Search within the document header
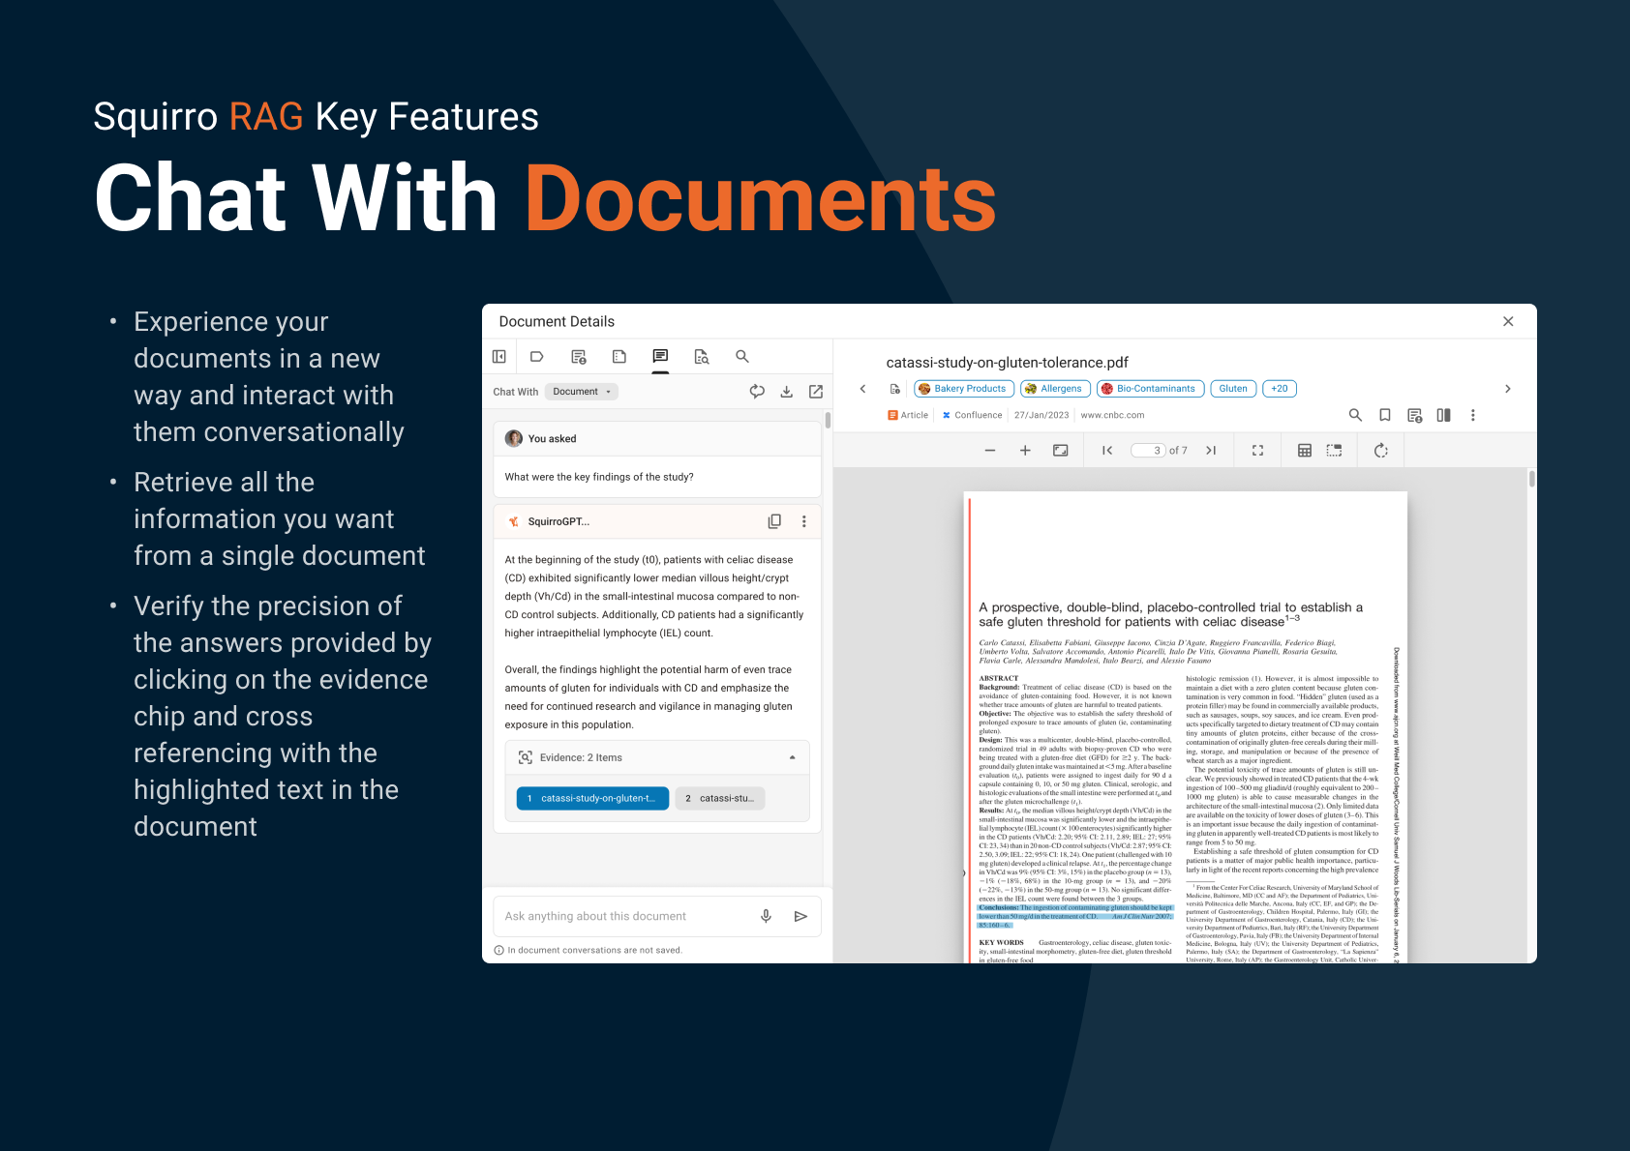 (1355, 415)
